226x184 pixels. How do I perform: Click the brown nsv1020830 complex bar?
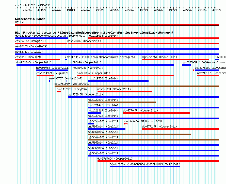[122, 102]
